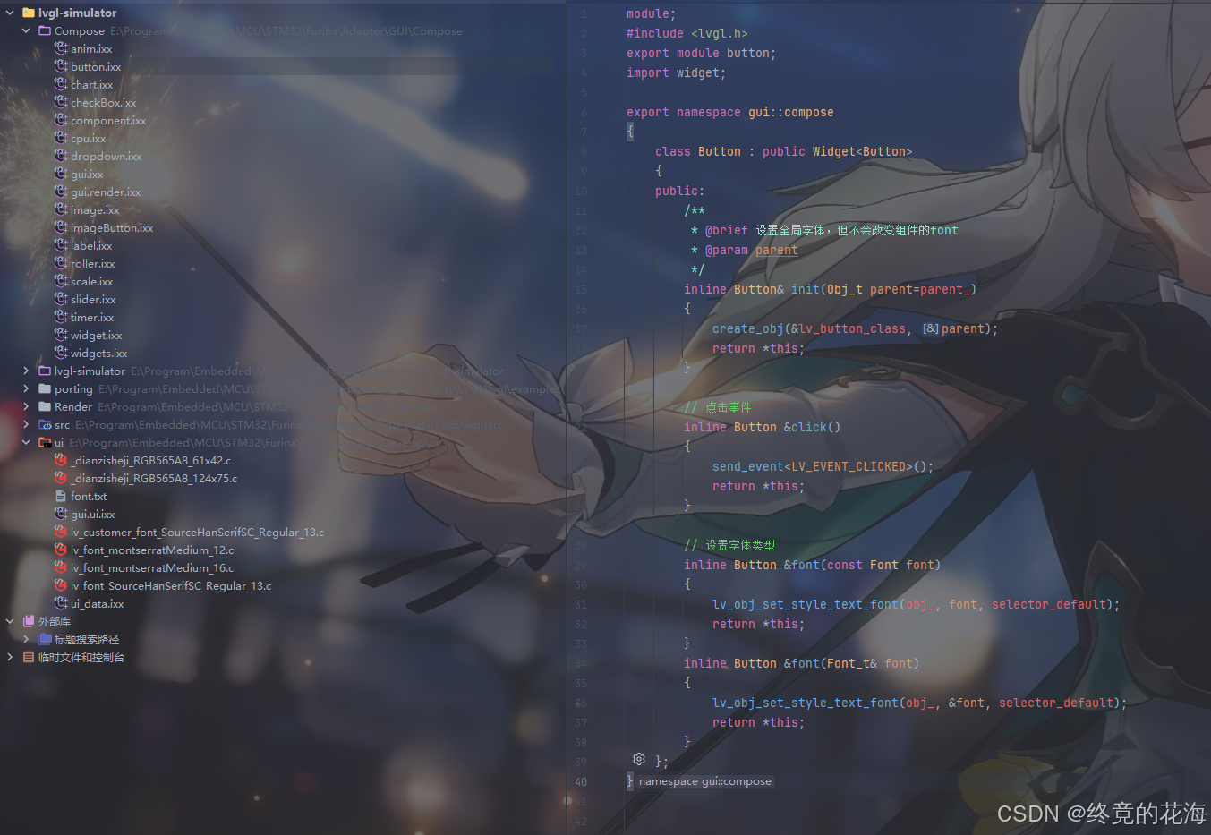Click the Render folder icon
Viewport: 1211px width, 835px height.
click(45, 406)
